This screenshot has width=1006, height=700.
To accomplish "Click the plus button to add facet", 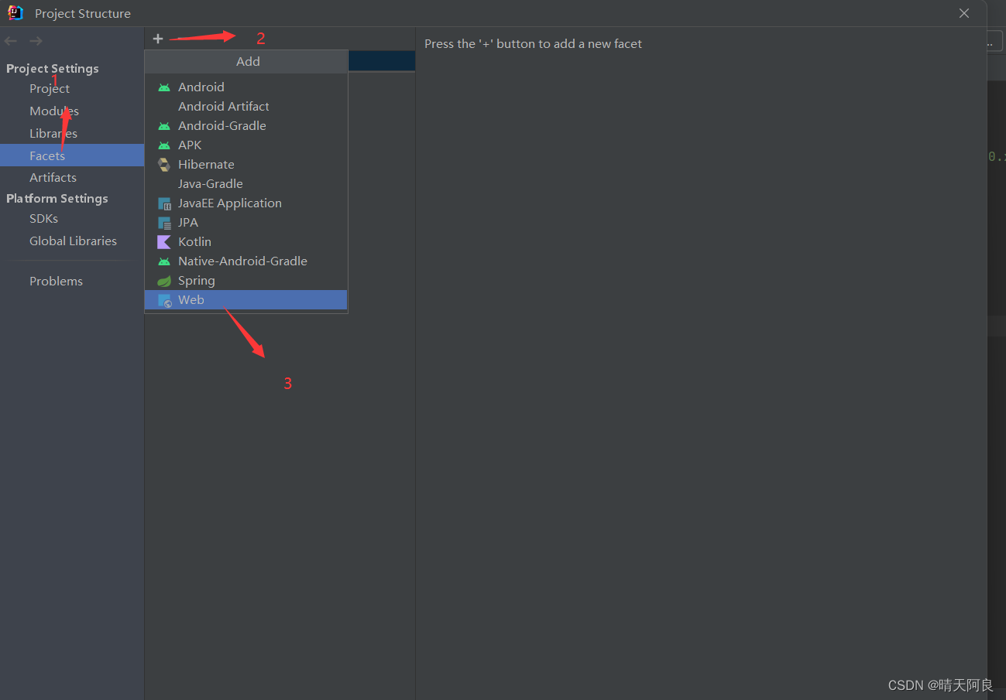I will point(158,39).
